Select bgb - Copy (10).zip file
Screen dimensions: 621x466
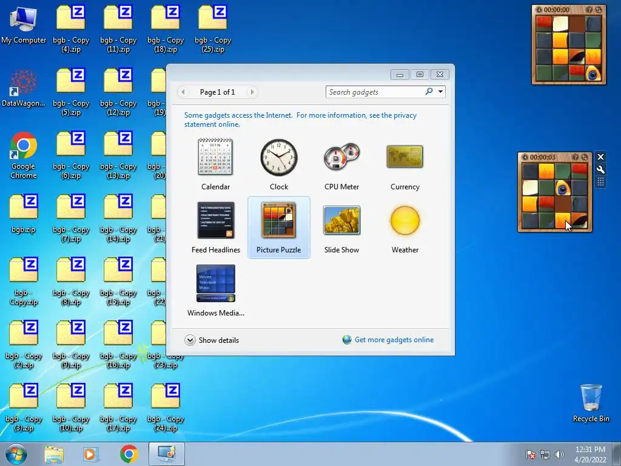tap(71, 407)
